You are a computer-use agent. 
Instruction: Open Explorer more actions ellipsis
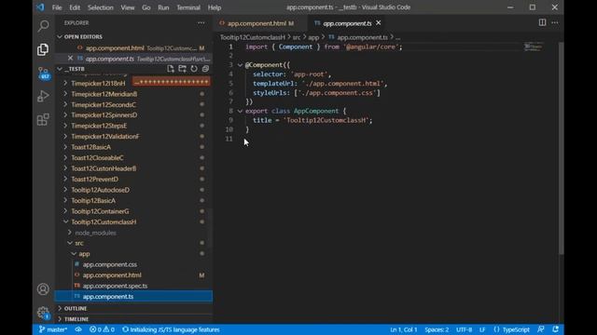(x=201, y=22)
